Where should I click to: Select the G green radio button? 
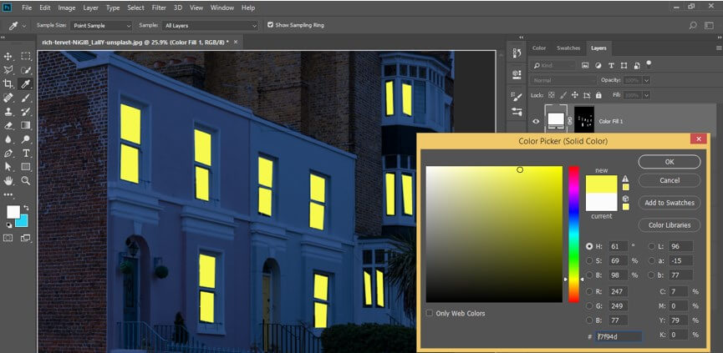(589, 305)
